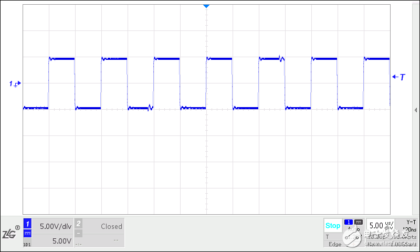Click the trigger level T marker
The image size is (420, 252).
click(399, 77)
